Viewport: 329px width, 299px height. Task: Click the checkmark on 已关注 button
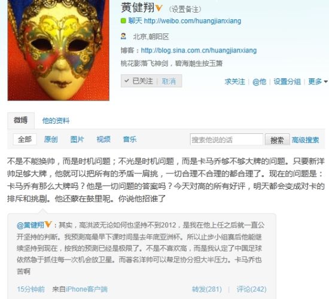127,81
